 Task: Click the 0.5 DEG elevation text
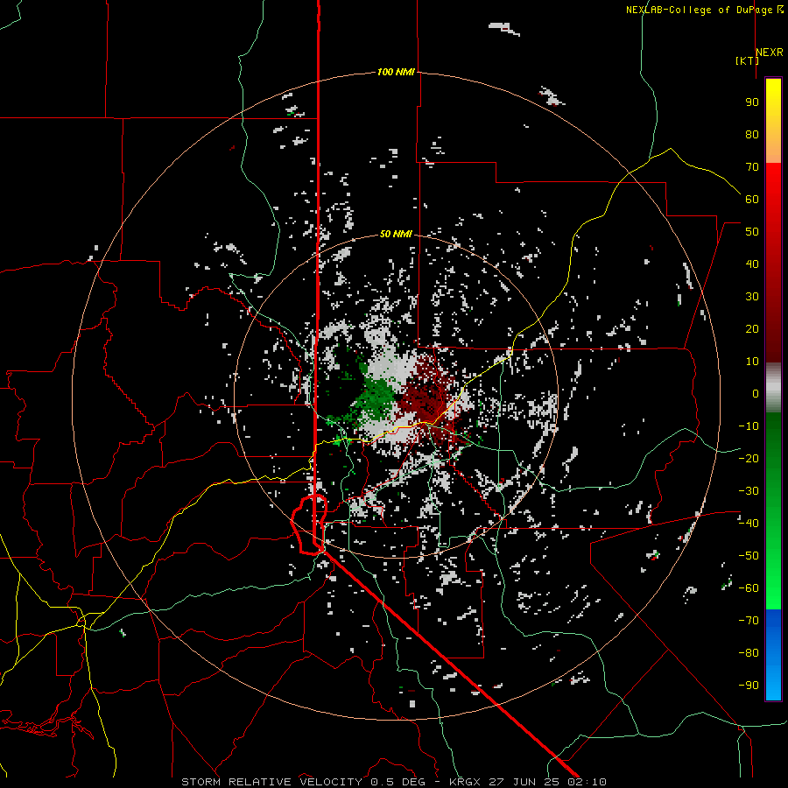[398, 782]
